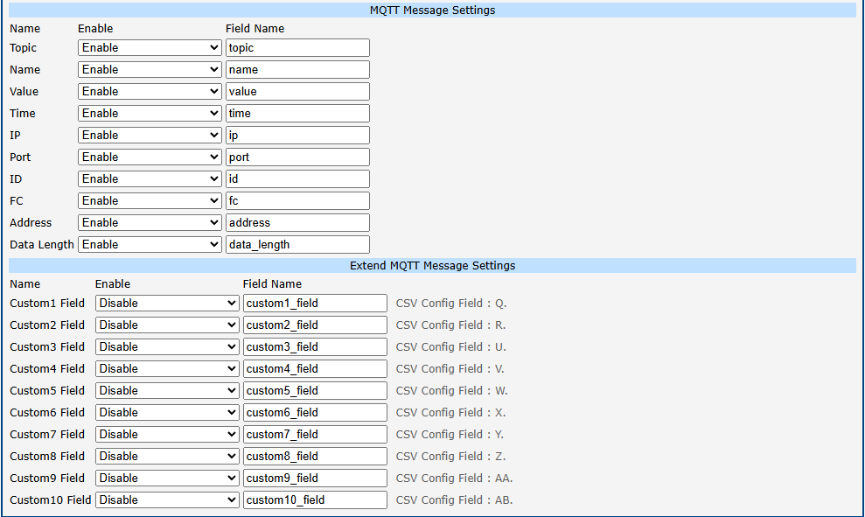865x517 pixels.
Task: Click the 'Custom1 Field' row label
Action: click(x=47, y=303)
